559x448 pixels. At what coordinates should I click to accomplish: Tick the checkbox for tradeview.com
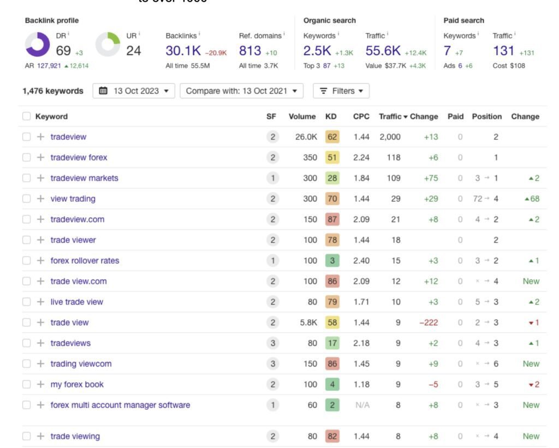pos(26,219)
